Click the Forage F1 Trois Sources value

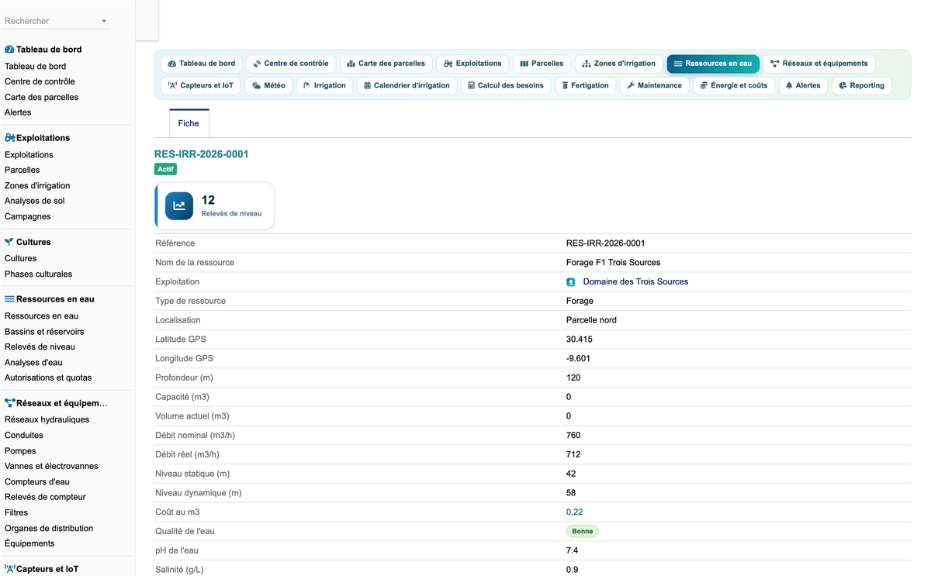coord(613,263)
